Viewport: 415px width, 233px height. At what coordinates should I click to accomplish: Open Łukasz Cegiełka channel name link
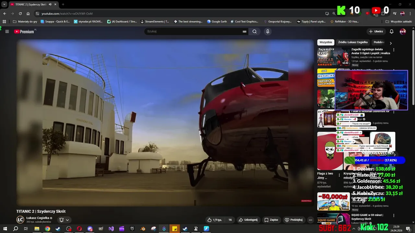[38, 218]
